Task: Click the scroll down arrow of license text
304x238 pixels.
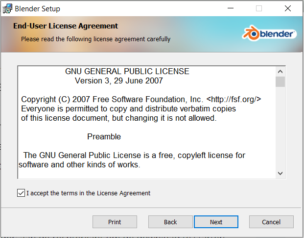Action: click(280, 173)
